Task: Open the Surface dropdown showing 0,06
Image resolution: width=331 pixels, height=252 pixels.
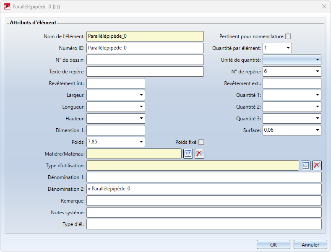Action: tap(317, 130)
